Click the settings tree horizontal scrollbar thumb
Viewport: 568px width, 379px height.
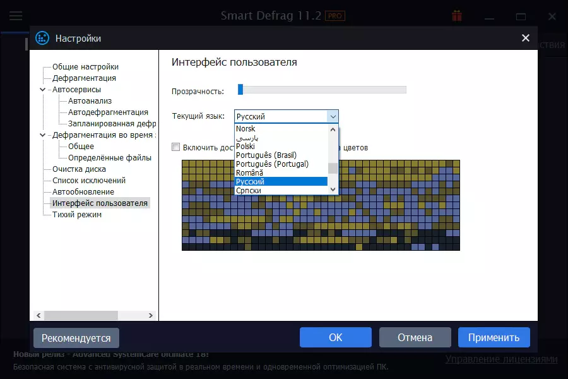tap(81, 316)
